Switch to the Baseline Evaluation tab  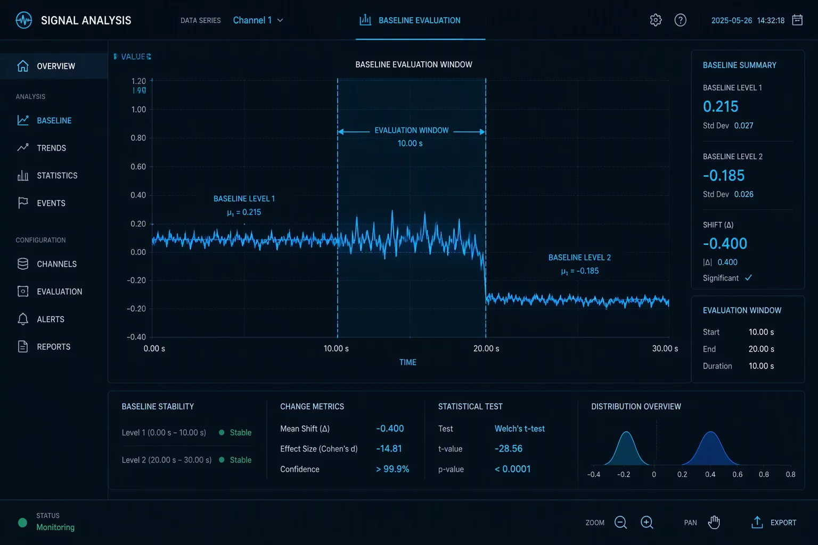click(x=420, y=20)
